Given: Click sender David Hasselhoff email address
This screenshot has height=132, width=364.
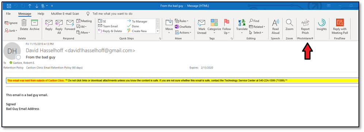Looking at the screenshot, I should point(80,50).
